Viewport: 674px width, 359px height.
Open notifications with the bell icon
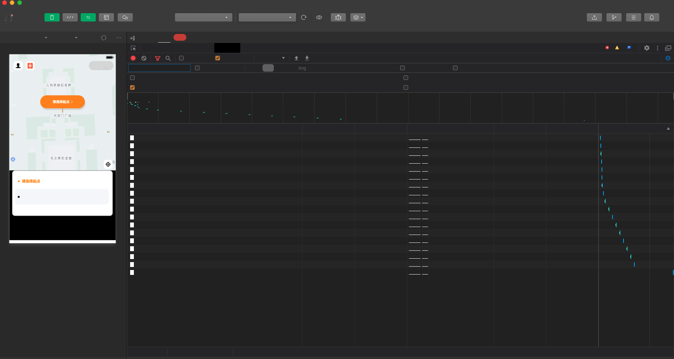click(x=652, y=17)
